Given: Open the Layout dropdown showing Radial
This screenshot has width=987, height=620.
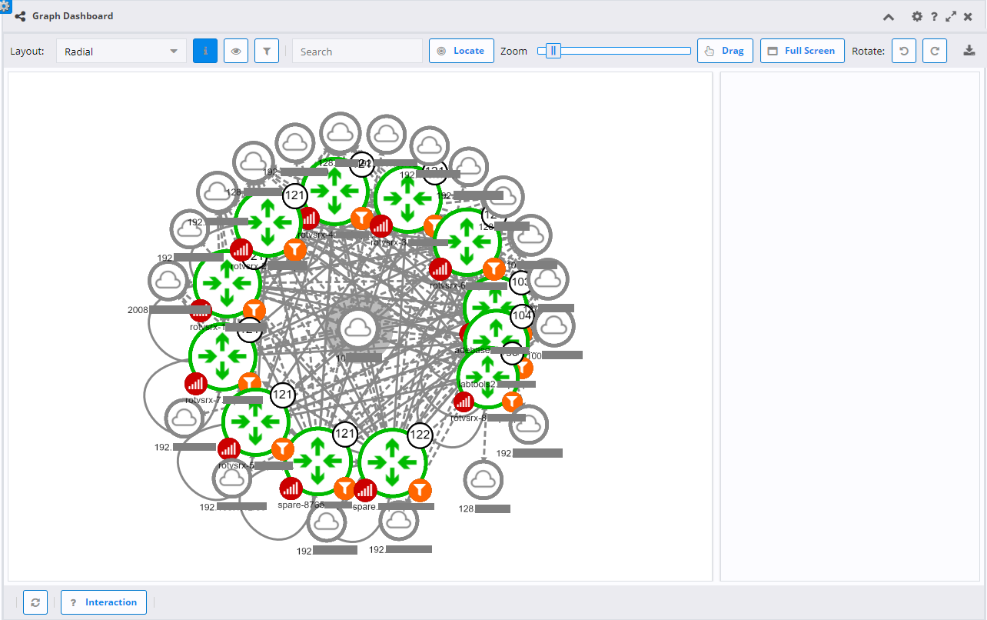Looking at the screenshot, I should [121, 51].
